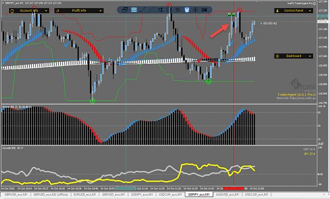Click the red circle marker beside the 60.40 label
This screenshot has width=330, height=199.
coord(240,10)
